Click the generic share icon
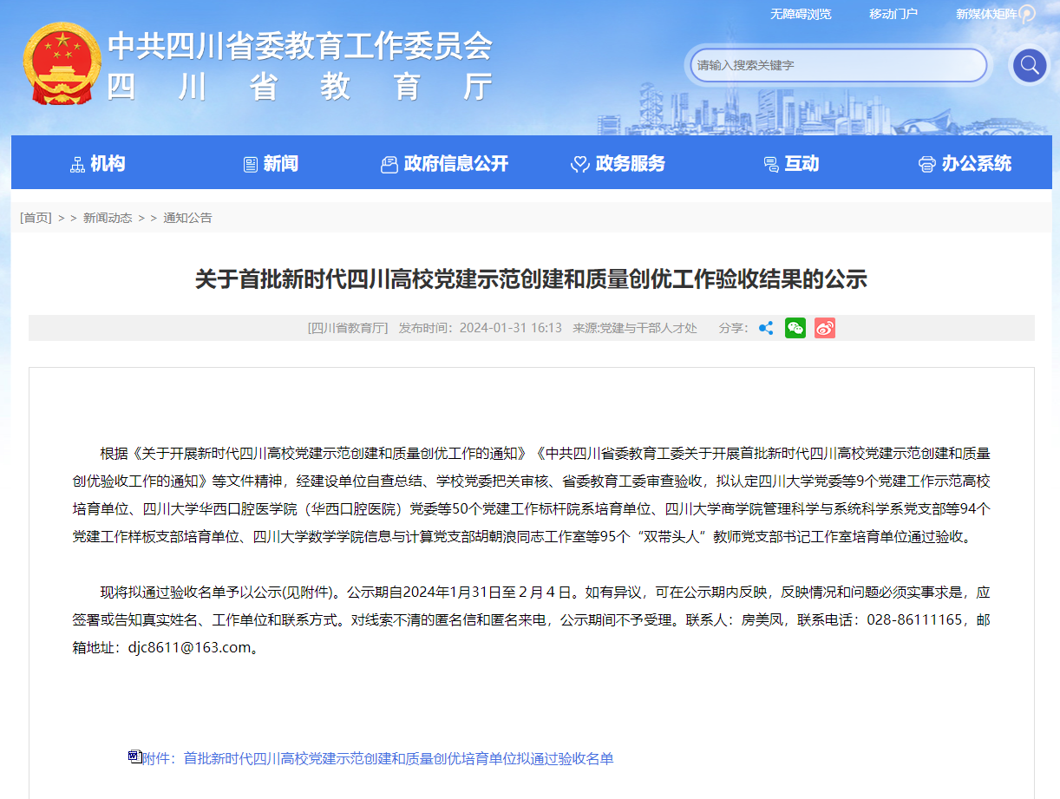The image size is (1060, 799). (766, 328)
